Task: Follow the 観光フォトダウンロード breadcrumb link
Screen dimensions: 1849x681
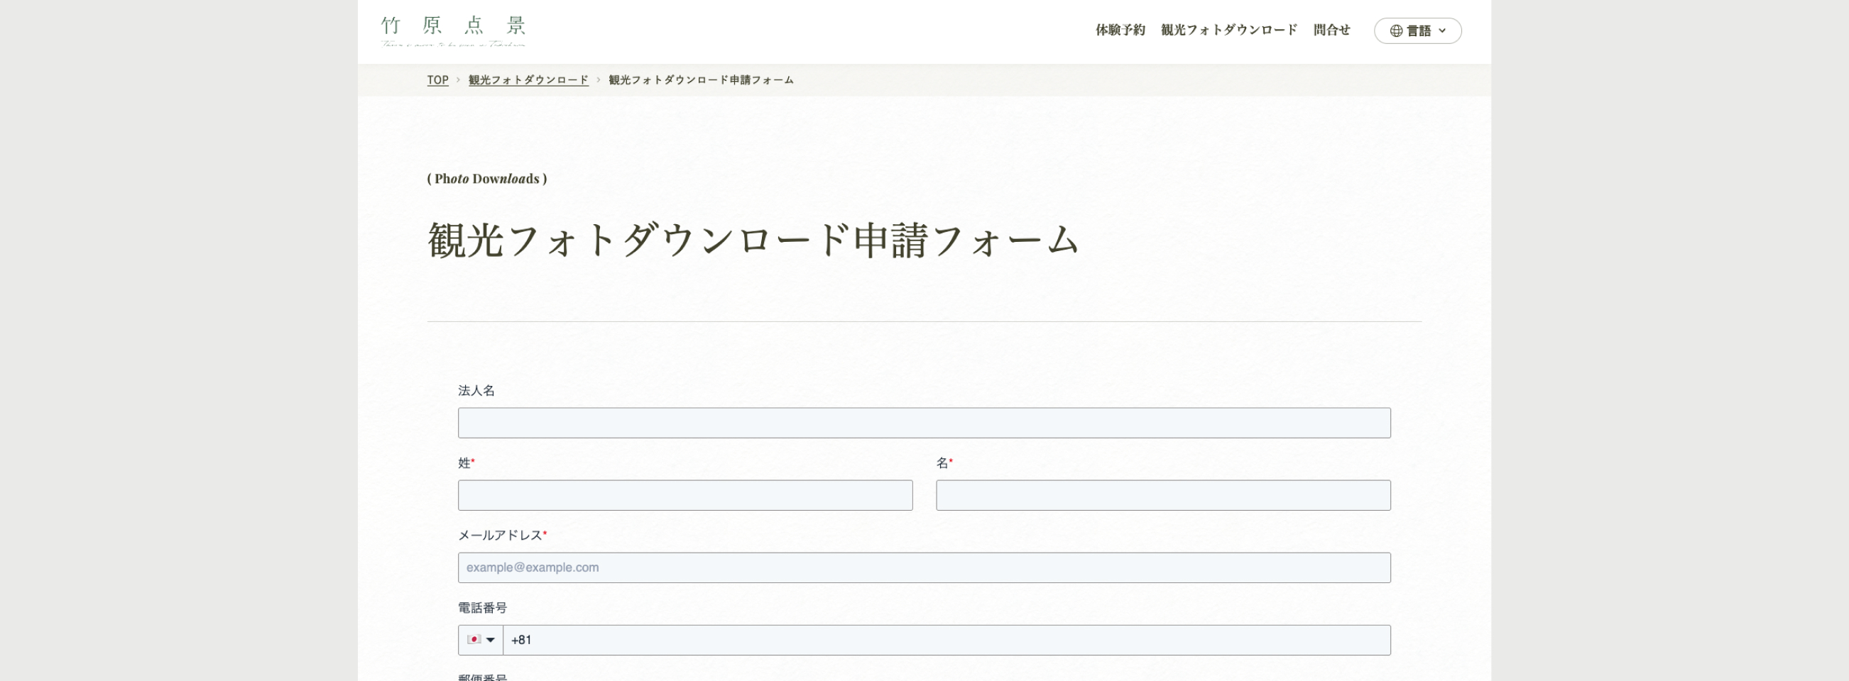Action: [x=528, y=80]
